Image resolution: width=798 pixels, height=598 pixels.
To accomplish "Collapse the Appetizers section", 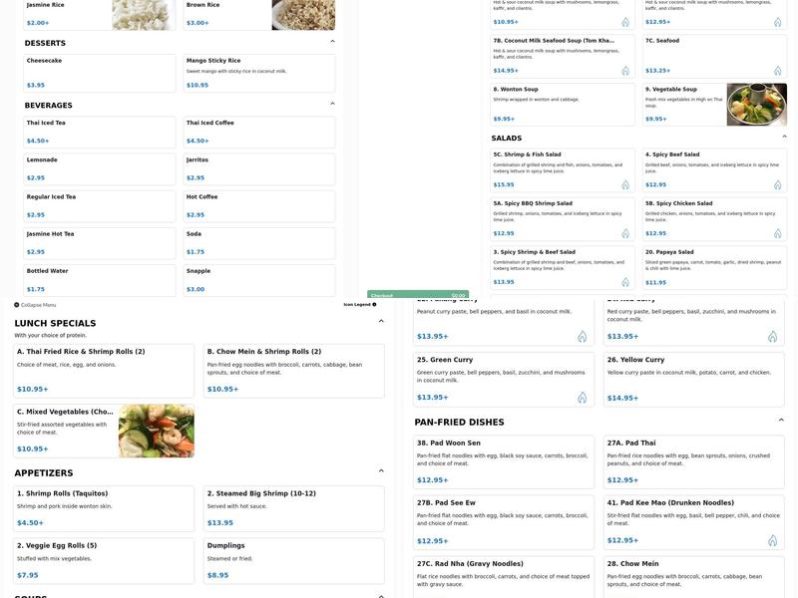I will [381, 472].
